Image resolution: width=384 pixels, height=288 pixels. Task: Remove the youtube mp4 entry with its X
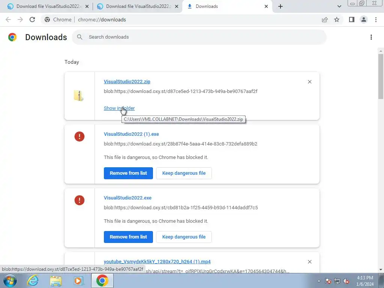click(309, 262)
